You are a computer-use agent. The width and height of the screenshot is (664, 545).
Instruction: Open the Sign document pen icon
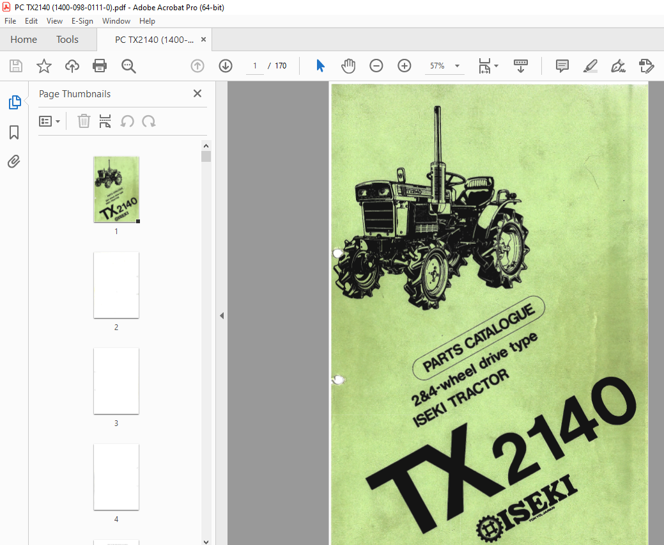tap(618, 66)
